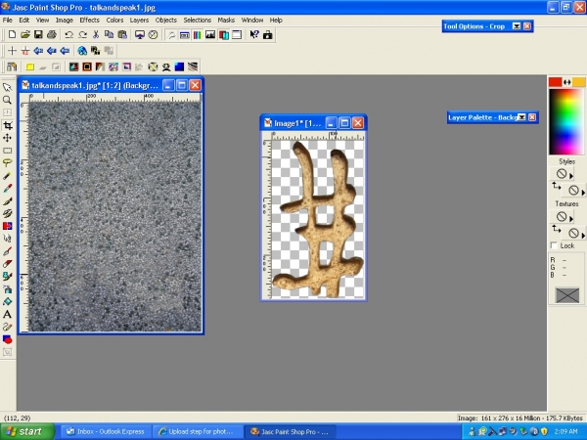Select the Zoom magnifier tool
587x440 pixels.
point(7,100)
